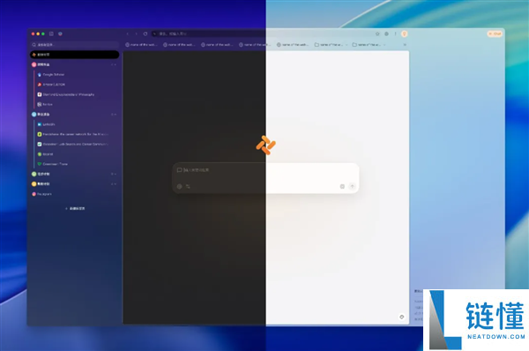The width and height of the screenshot is (529, 351).
Task: Toggle the sidebar panel icon beside window controls
Action: coord(51,34)
